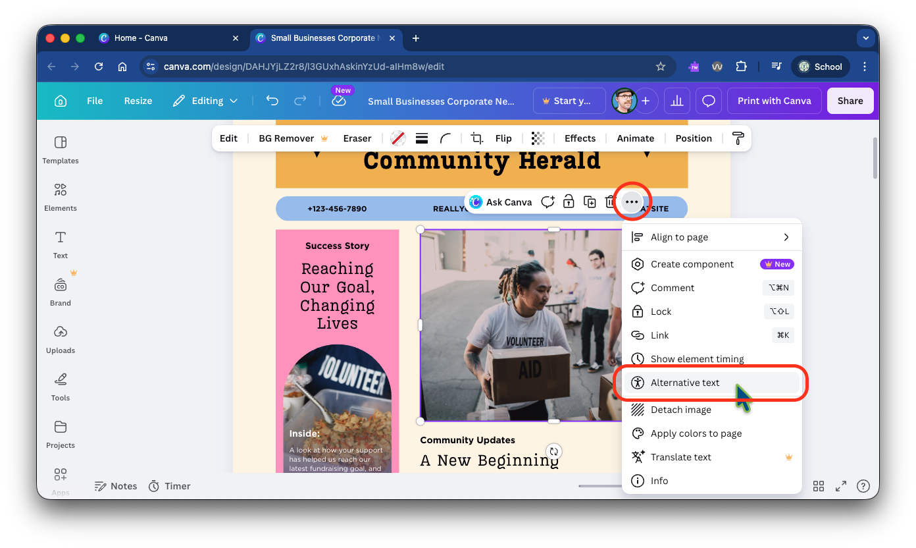The width and height of the screenshot is (916, 548).
Task: Click the more options three-dot button
Action: pos(632,202)
